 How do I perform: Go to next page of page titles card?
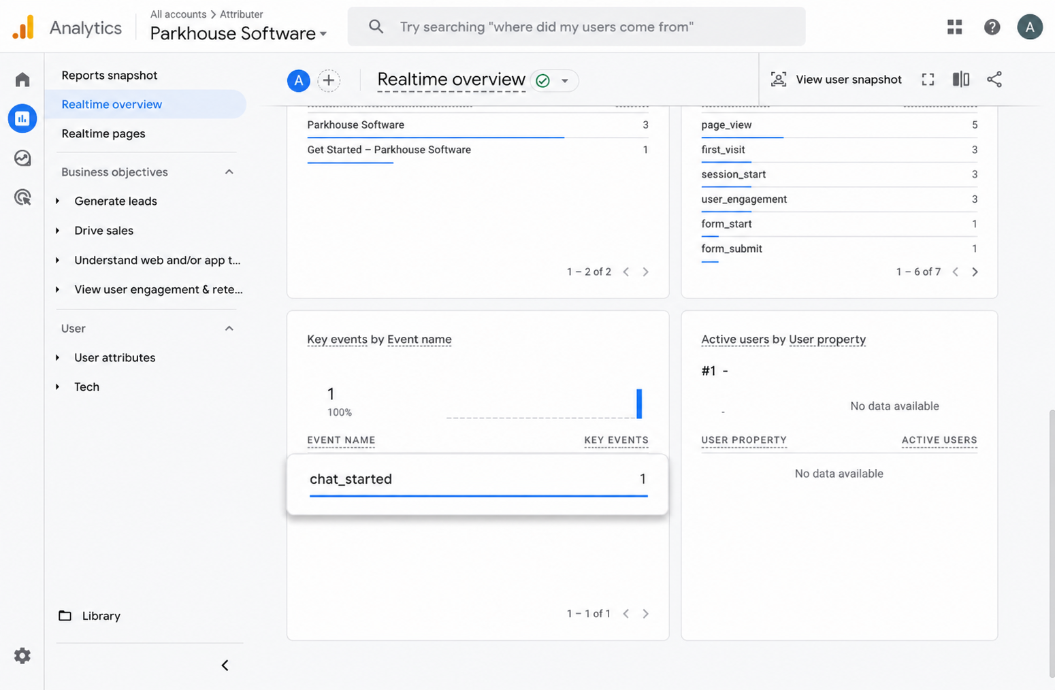pyautogui.click(x=645, y=272)
